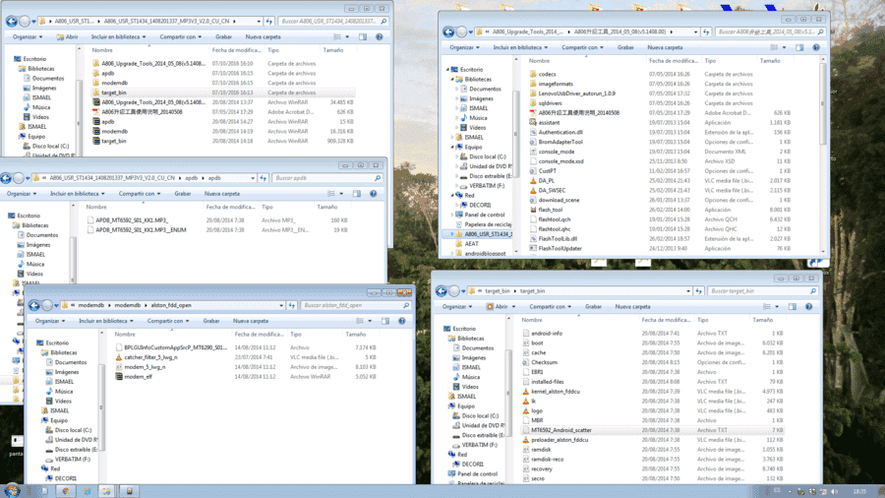Change view icon in the target_bin window
Image resolution: width=885 pixels, height=498 pixels.
(x=766, y=307)
